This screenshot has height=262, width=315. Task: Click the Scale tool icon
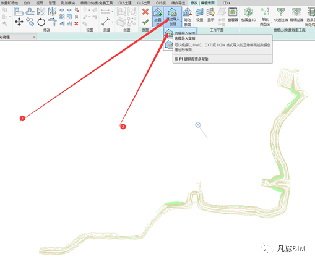tap(69, 17)
